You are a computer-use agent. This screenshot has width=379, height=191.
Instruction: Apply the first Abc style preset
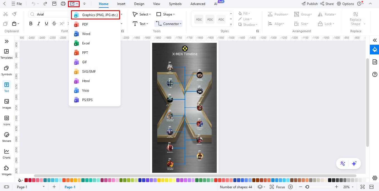(199, 19)
